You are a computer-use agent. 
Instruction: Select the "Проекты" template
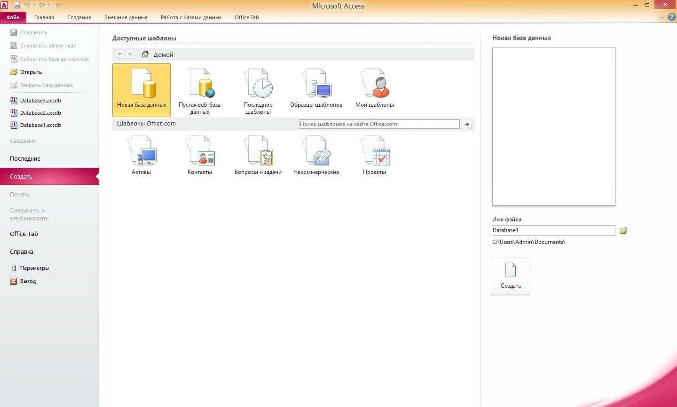coord(374,155)
